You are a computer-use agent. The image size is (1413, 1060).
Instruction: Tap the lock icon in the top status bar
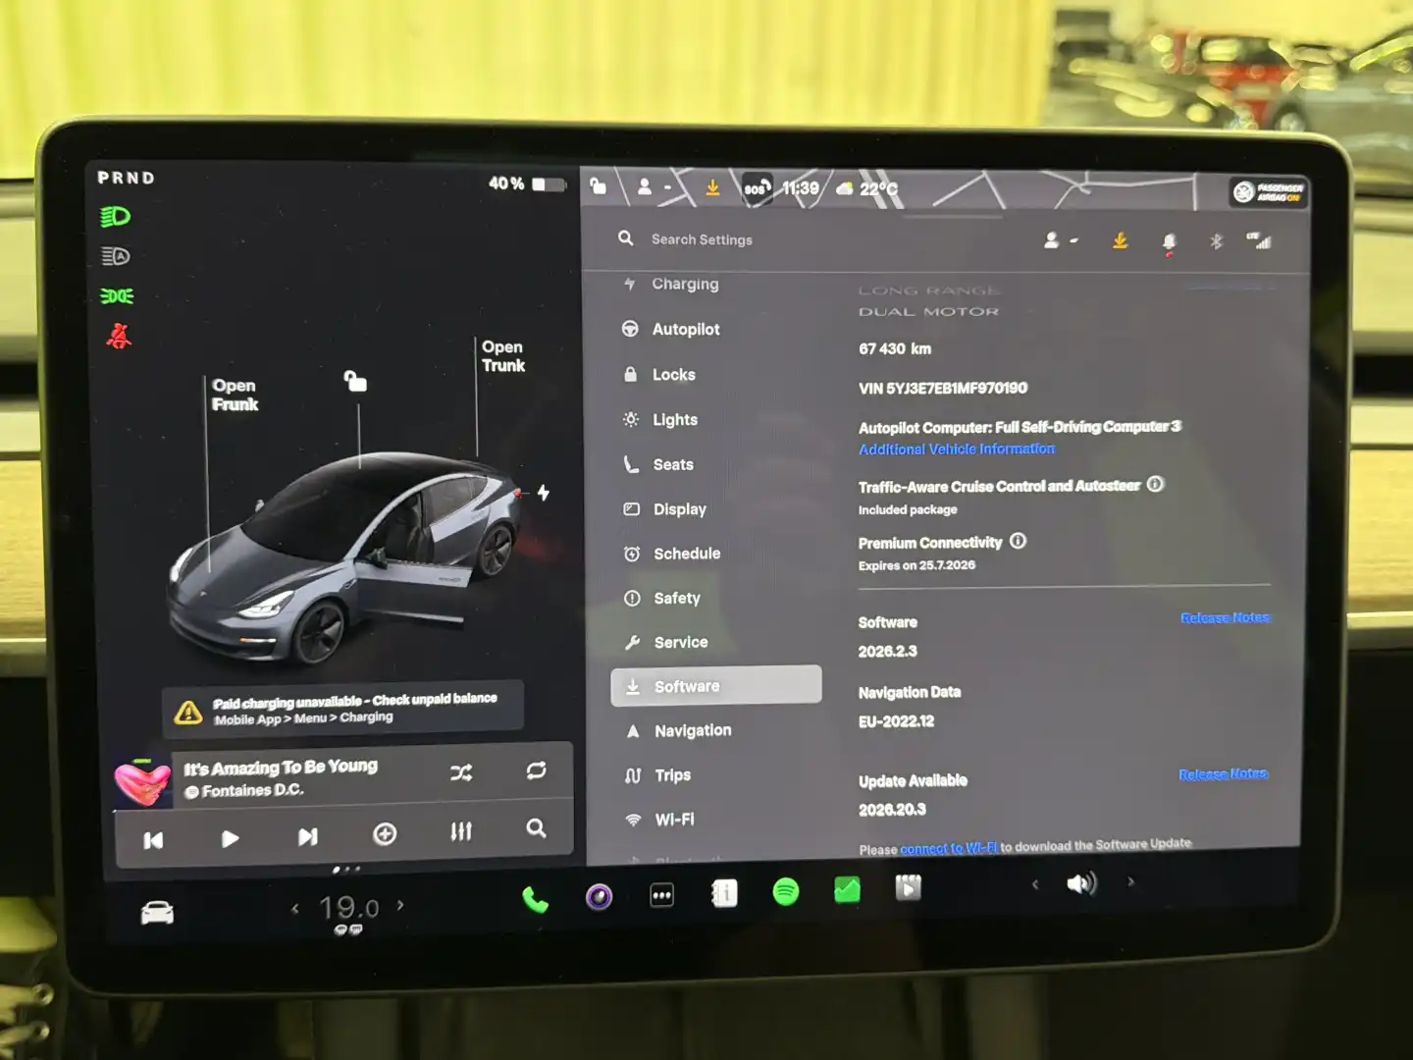click(x=598, y=185)
